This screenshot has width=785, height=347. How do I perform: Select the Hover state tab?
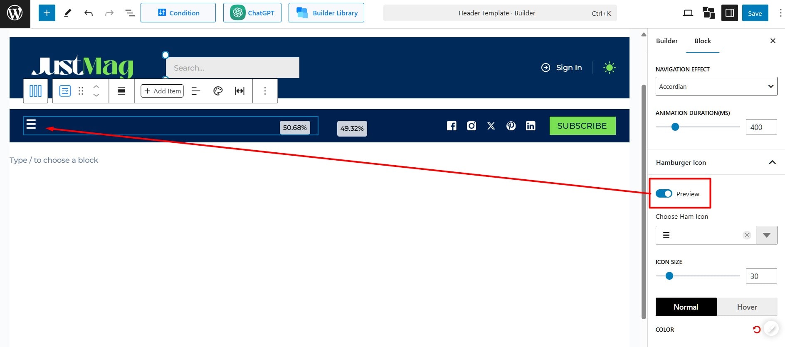[x=747, y=307]
